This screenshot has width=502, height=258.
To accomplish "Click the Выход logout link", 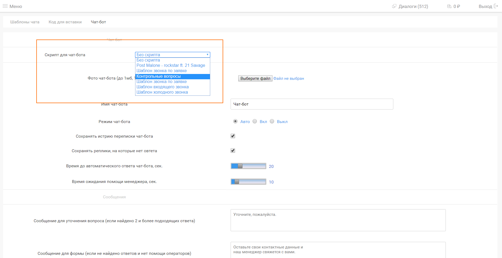I will tap(485, 6).
